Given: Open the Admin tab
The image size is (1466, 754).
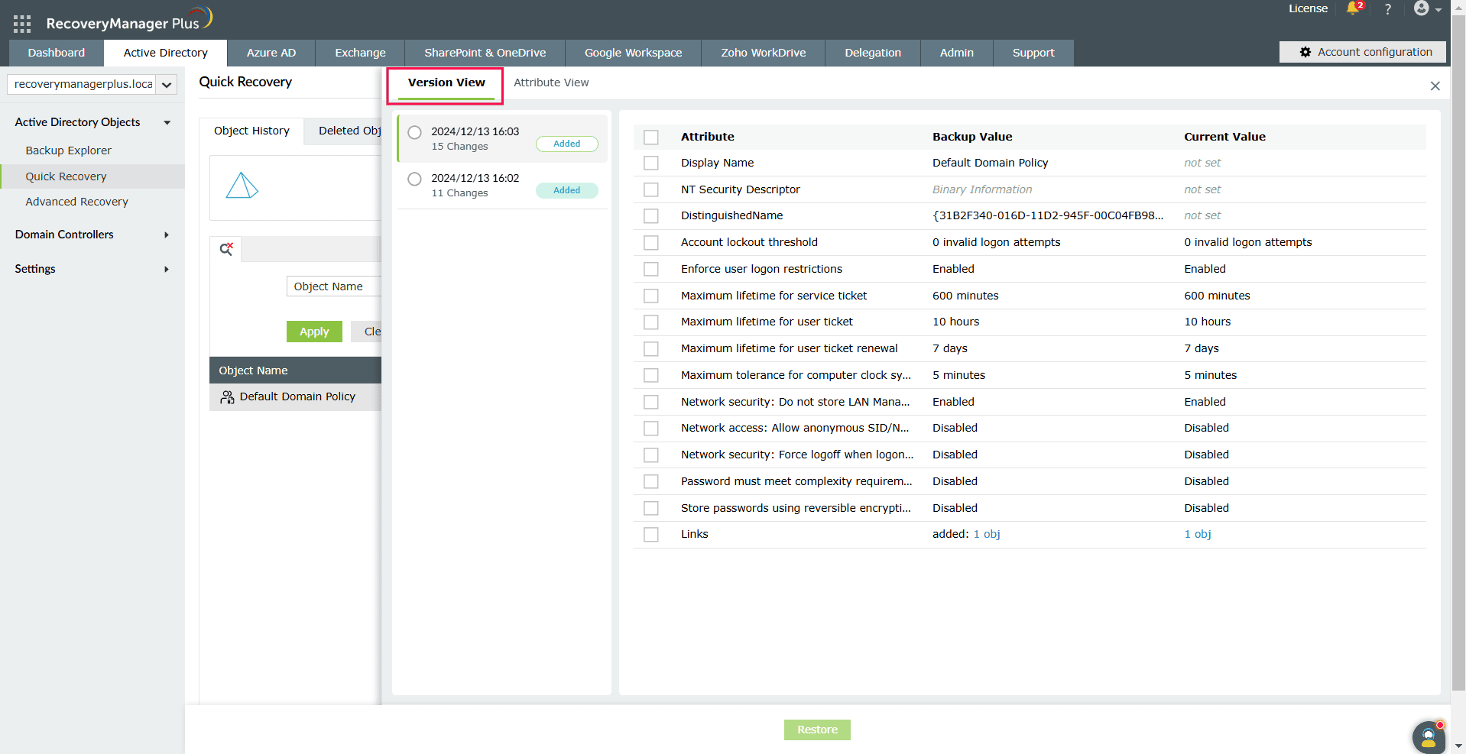Looking at the screenshot, I should (957, 53).
